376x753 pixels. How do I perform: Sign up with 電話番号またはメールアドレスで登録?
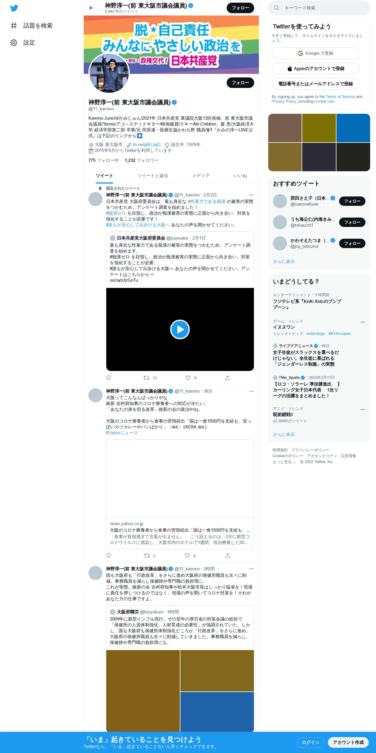click(x=315, y=84)
